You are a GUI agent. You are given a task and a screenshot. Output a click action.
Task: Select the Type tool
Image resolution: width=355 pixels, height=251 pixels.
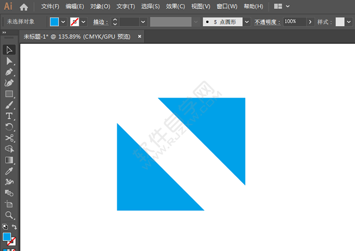point(9,116)
